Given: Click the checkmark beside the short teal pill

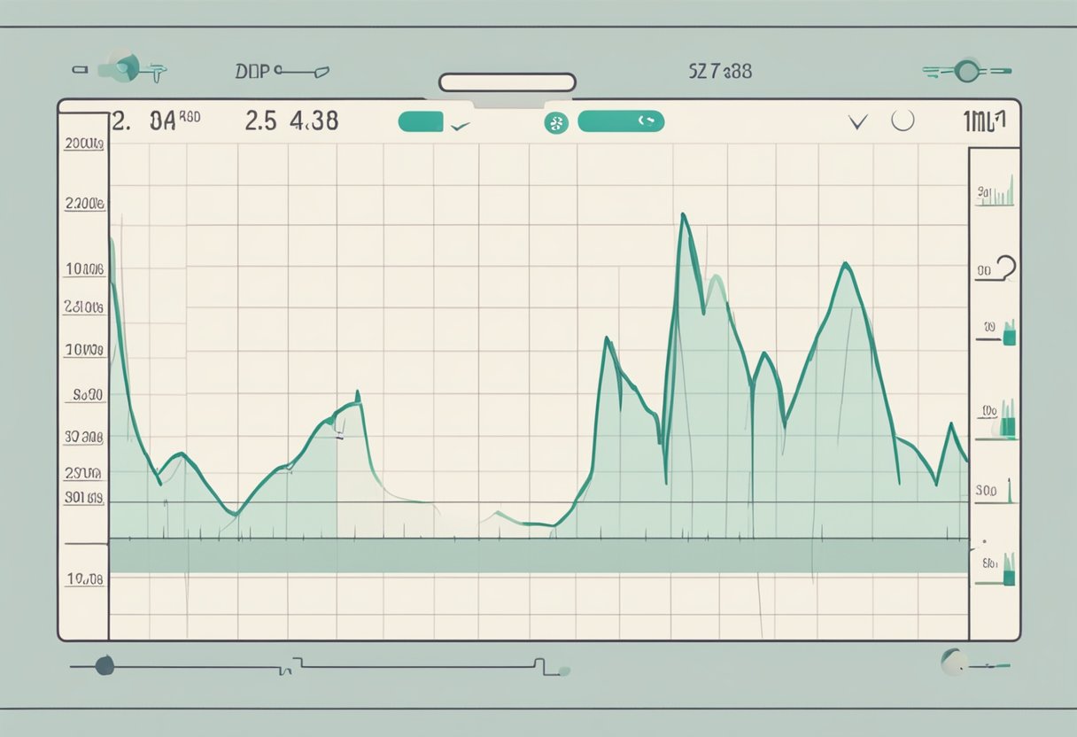Looking at the screenshot, I should point(459,127).
